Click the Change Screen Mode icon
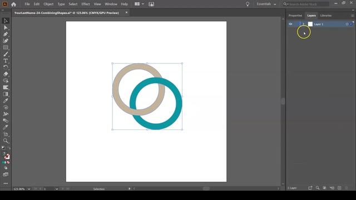 coord(6,174)
